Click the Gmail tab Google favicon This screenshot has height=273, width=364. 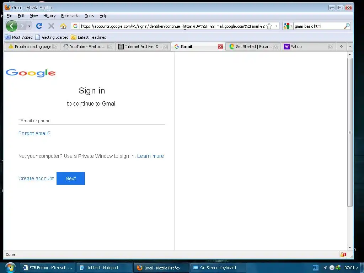[177, 47]
